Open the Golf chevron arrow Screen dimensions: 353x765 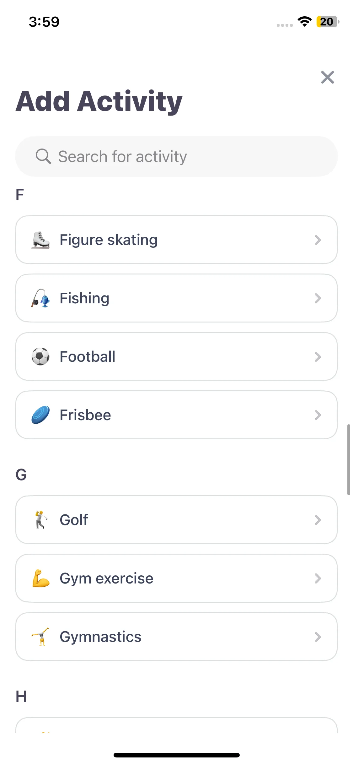pyautogui.click(x=318, y=520)
